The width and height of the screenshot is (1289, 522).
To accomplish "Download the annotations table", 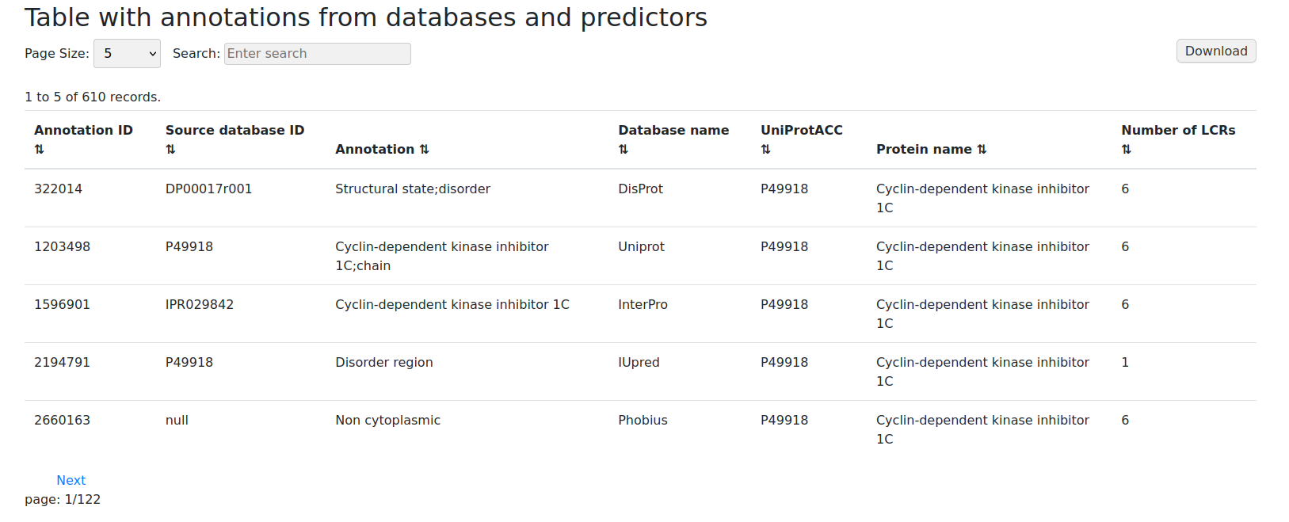I will (1215, 51).
